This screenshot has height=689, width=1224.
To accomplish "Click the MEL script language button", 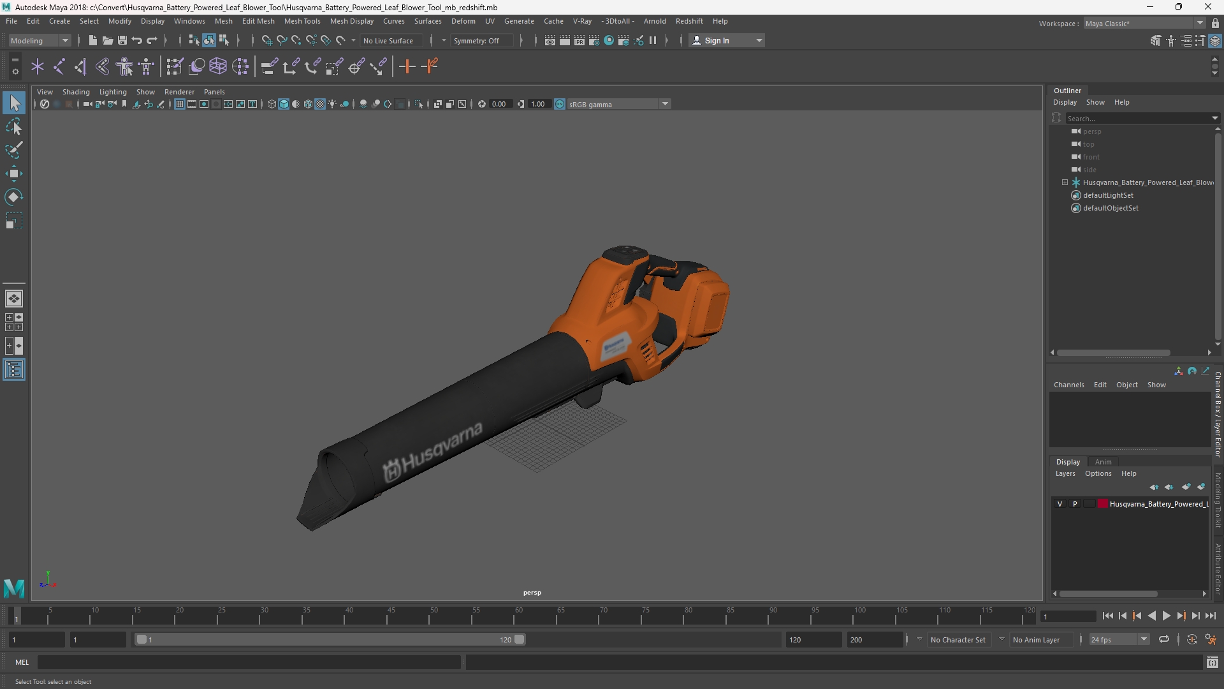I will click(x=22, y=662).
